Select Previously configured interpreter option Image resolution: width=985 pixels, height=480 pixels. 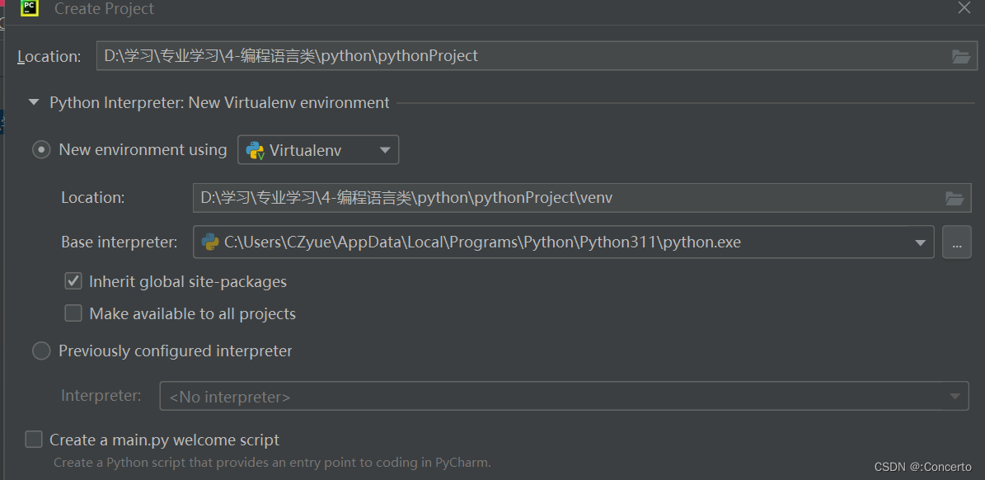[41, 351]
